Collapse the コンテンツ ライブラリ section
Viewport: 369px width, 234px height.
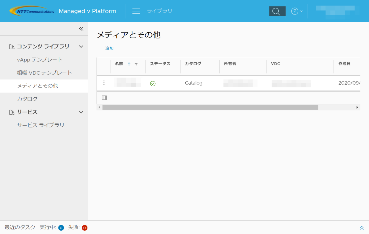coord(81,47)
